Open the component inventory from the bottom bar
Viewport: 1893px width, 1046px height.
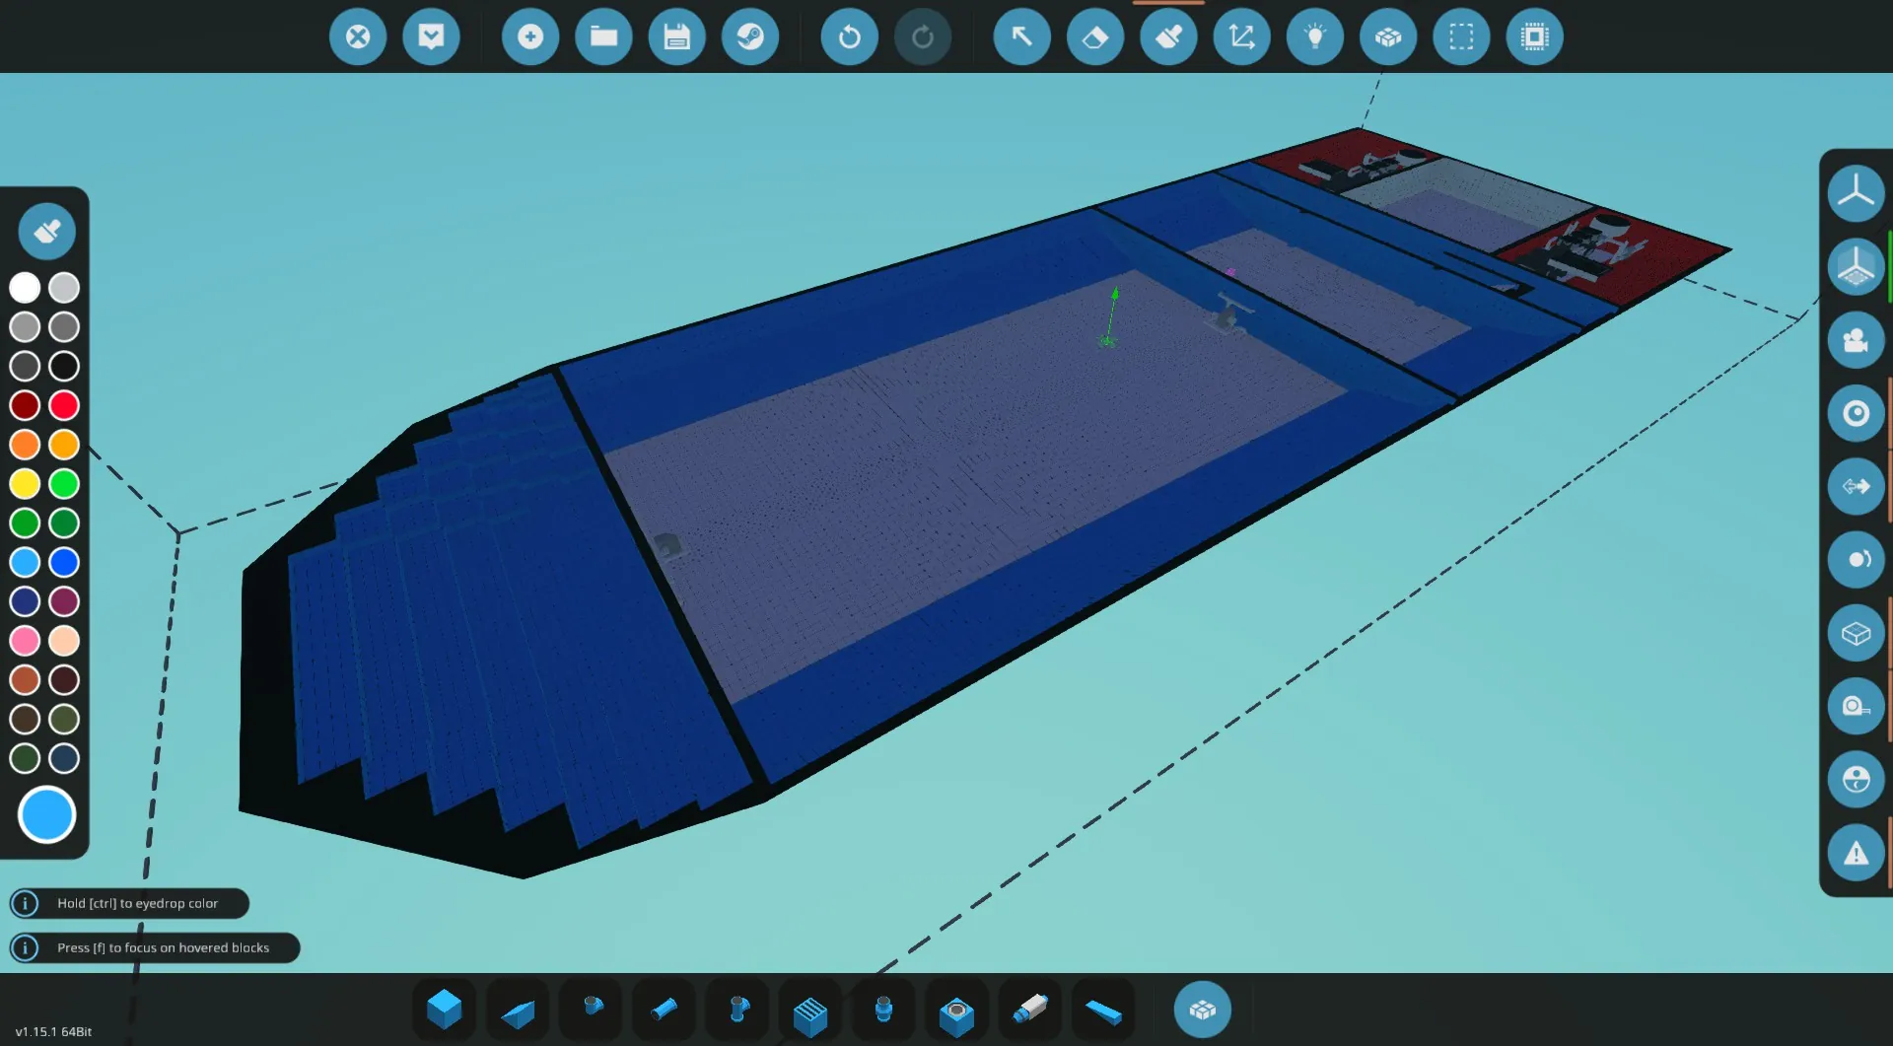point(1202,1010)
